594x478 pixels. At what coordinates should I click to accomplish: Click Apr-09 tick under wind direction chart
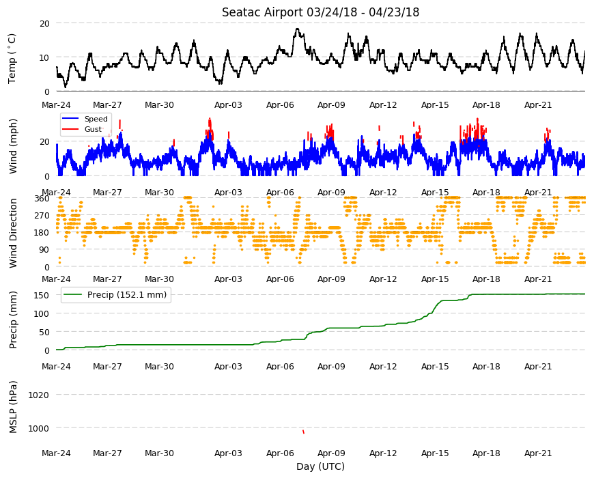coord(331,279)
